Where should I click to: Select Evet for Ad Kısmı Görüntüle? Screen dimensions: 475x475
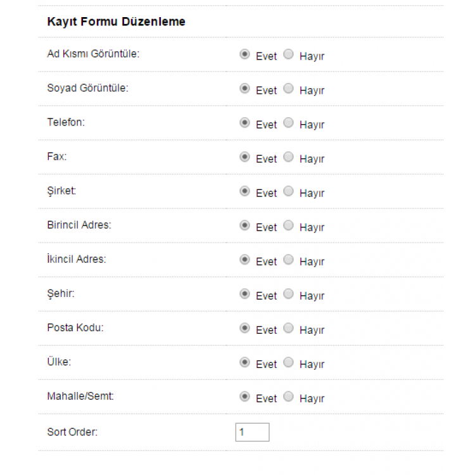coord(244,54)
